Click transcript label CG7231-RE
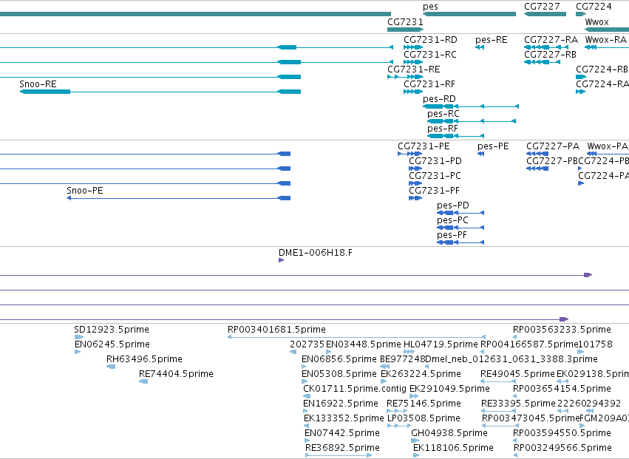629x459 pixels. [x=414, y=69]
